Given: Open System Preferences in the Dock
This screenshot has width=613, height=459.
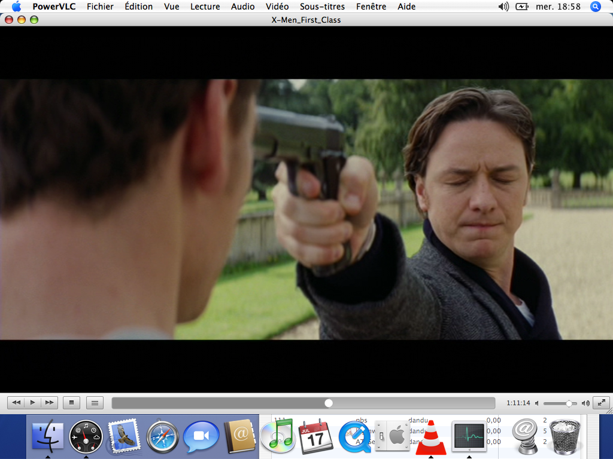Looking at the screenshot, I should tap(392, 436).
